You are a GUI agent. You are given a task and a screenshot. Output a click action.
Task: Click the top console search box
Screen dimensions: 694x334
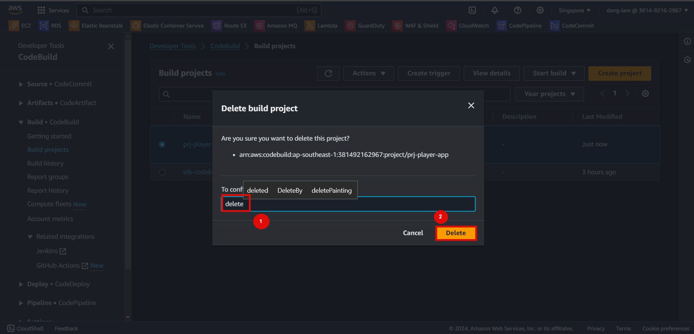tap(199, 10)
